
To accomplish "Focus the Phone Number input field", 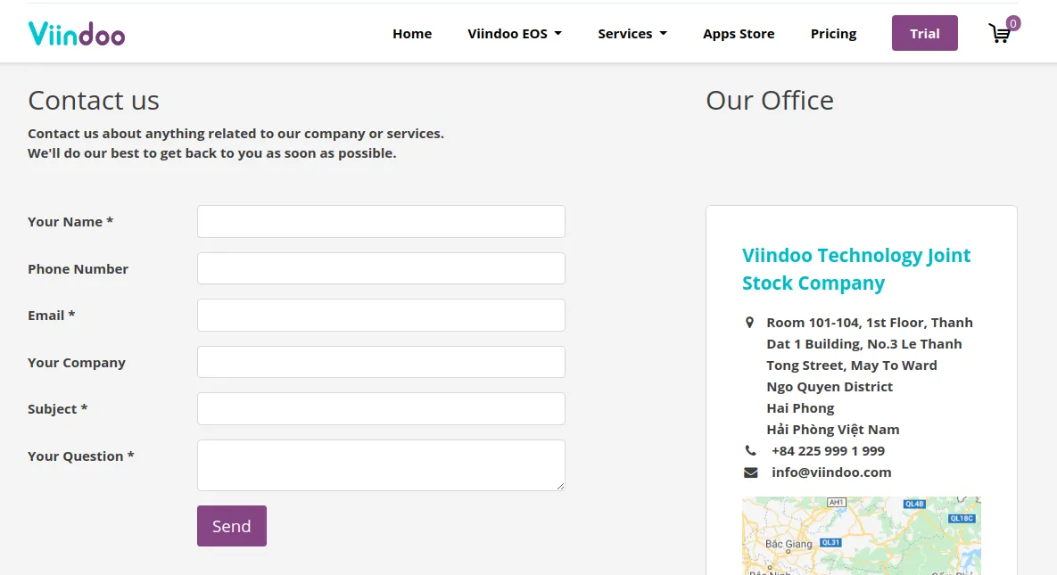I will pos(381,268).
